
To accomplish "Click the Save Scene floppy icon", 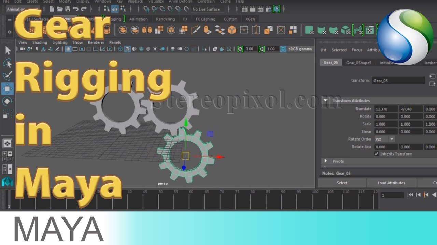I will (68, 9).
